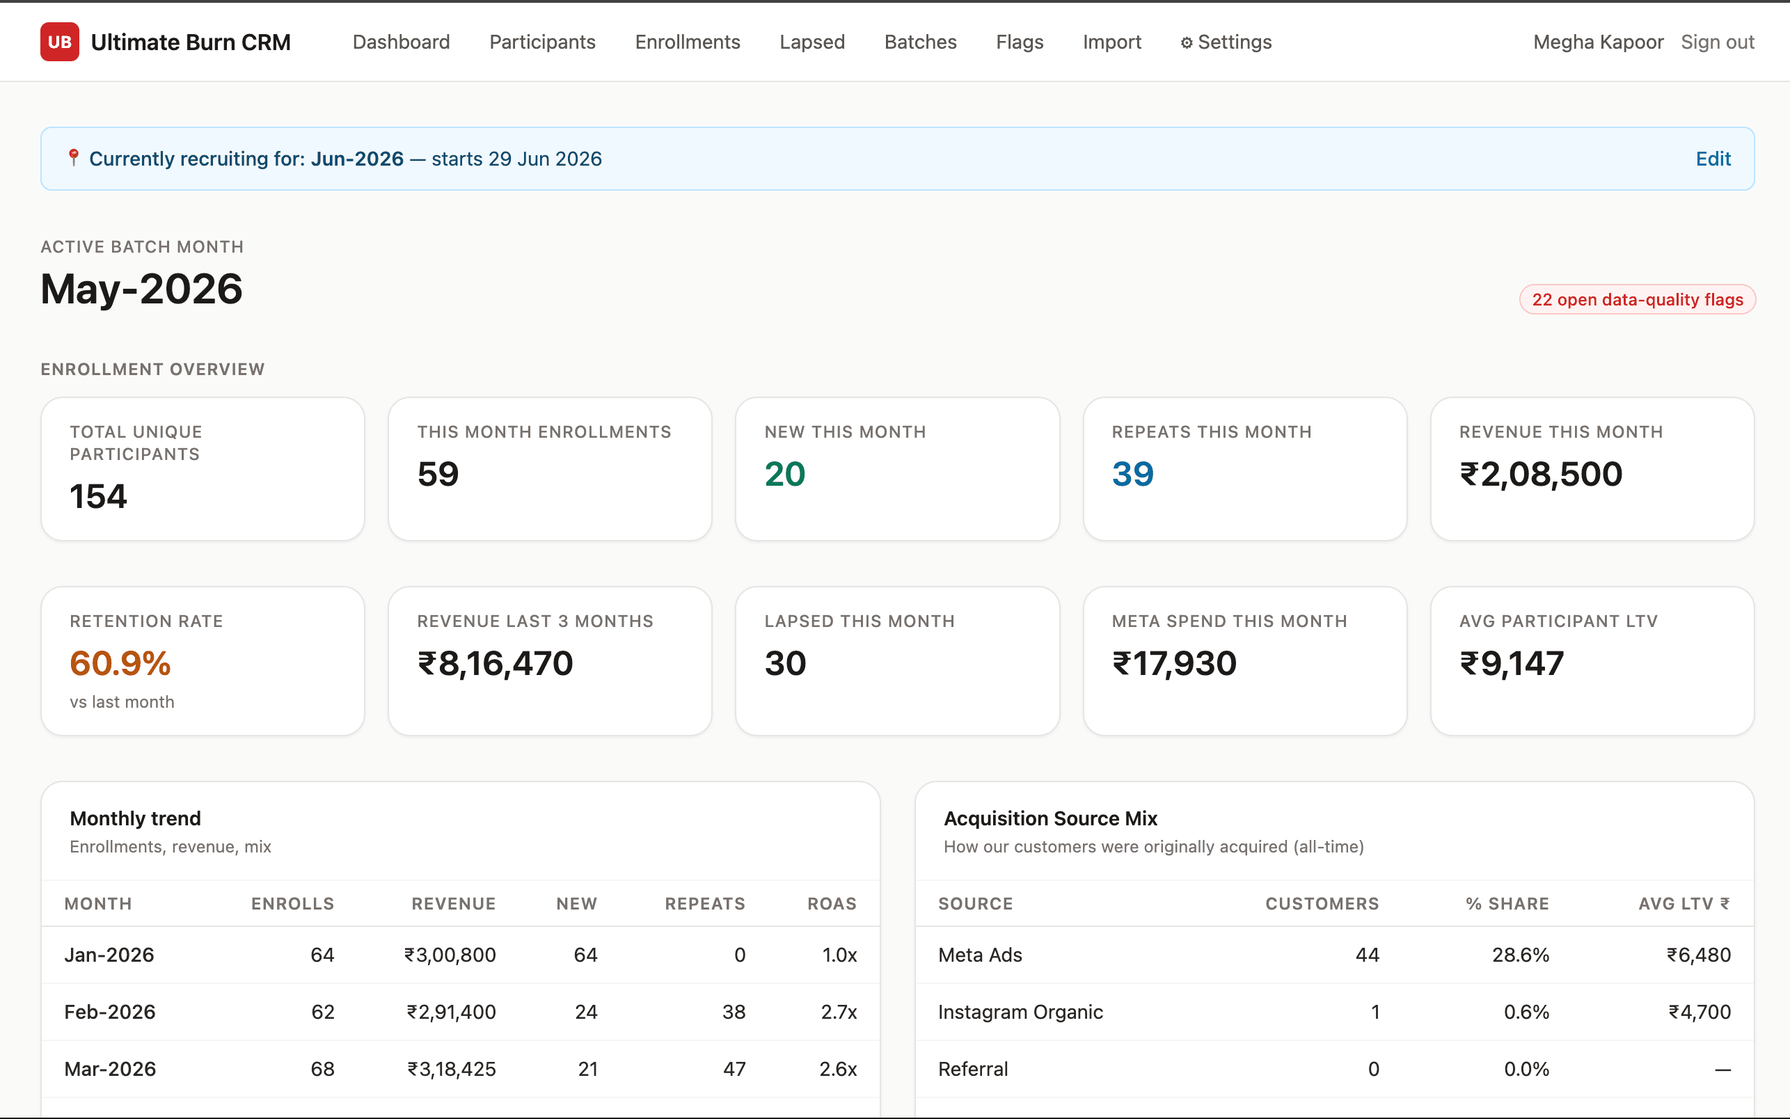Open the Flags page

coord(1020,42)
